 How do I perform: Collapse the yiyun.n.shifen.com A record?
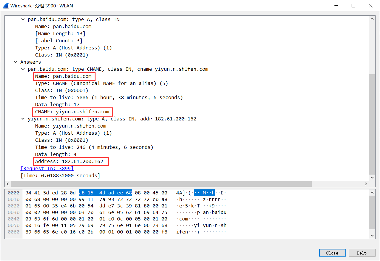[x=23, y=119]
